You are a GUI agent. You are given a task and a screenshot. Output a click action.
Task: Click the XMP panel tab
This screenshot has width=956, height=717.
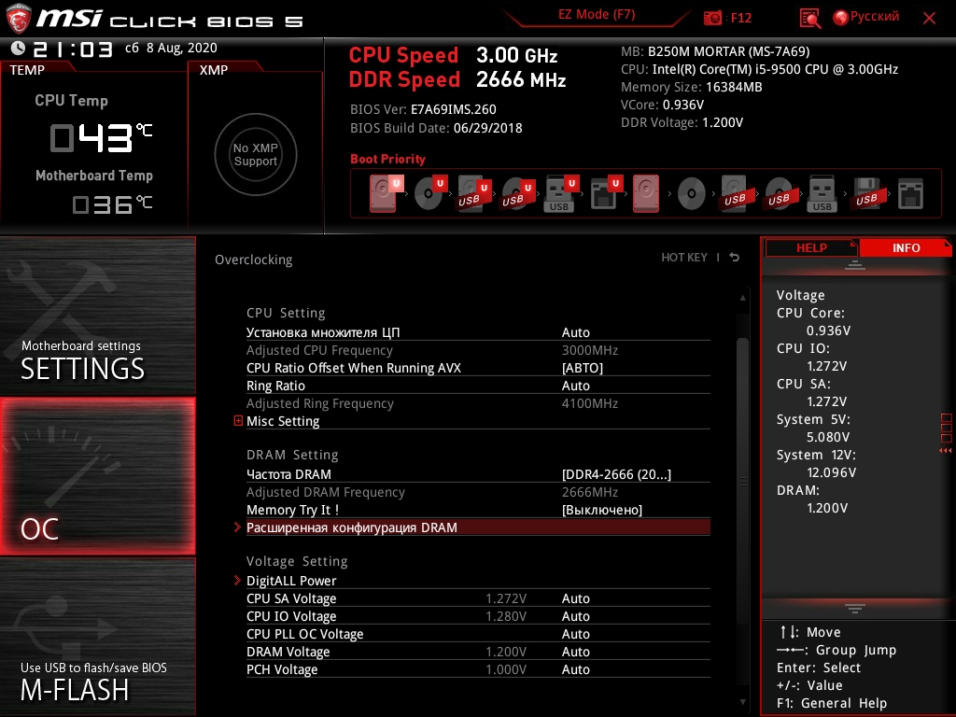pos(214,69)
